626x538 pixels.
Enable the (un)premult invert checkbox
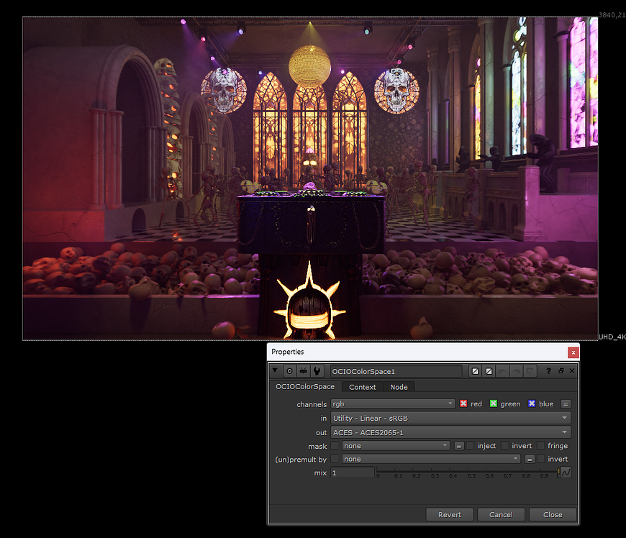coord(541,459)
